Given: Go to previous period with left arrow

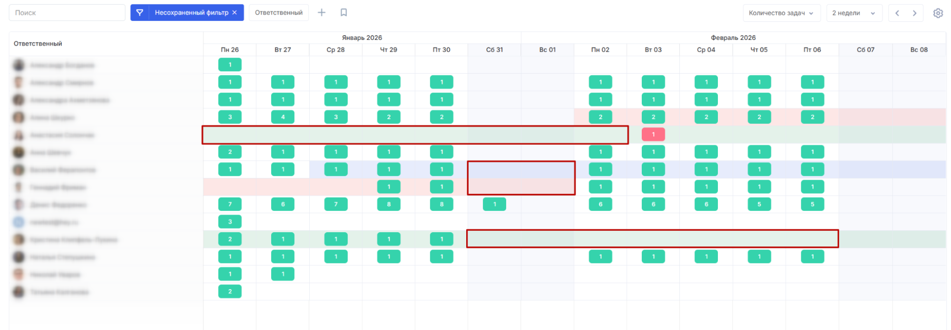Looking at the screenshot, I should click(x=897, y=13).
